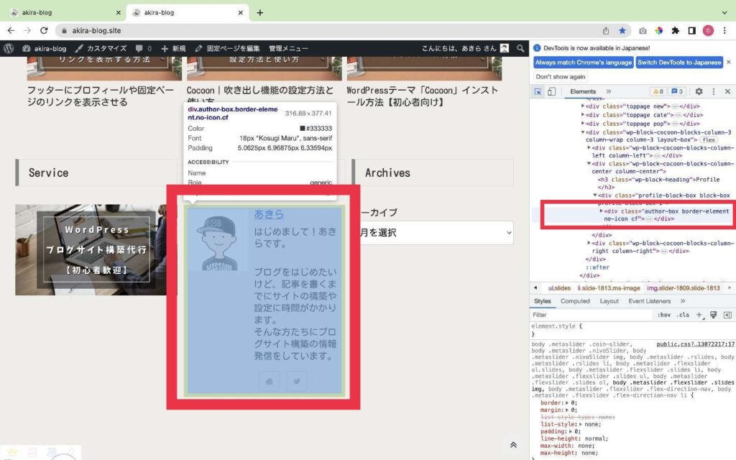Expand the author-box div node

coord(602,211)
